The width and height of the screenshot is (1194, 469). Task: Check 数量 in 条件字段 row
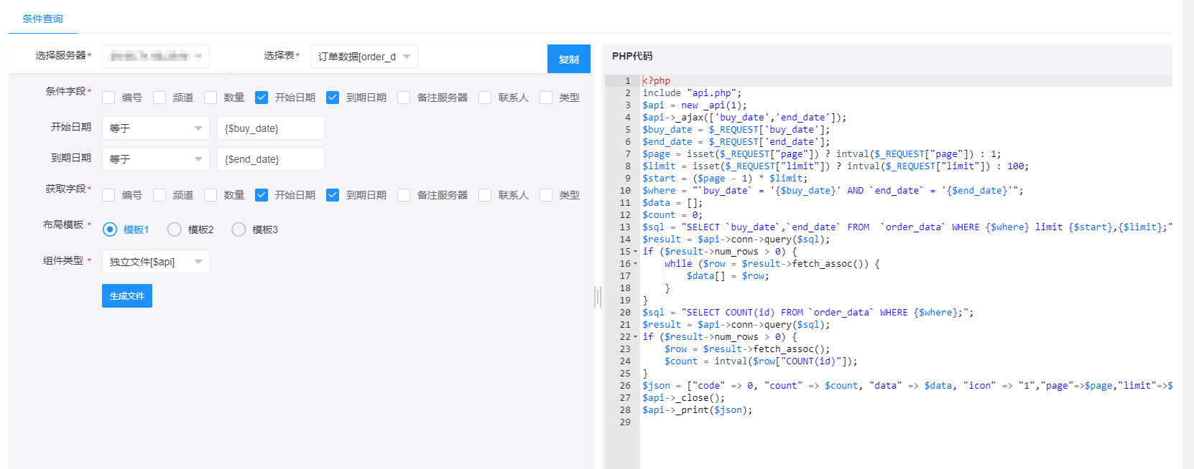[210, 98]
